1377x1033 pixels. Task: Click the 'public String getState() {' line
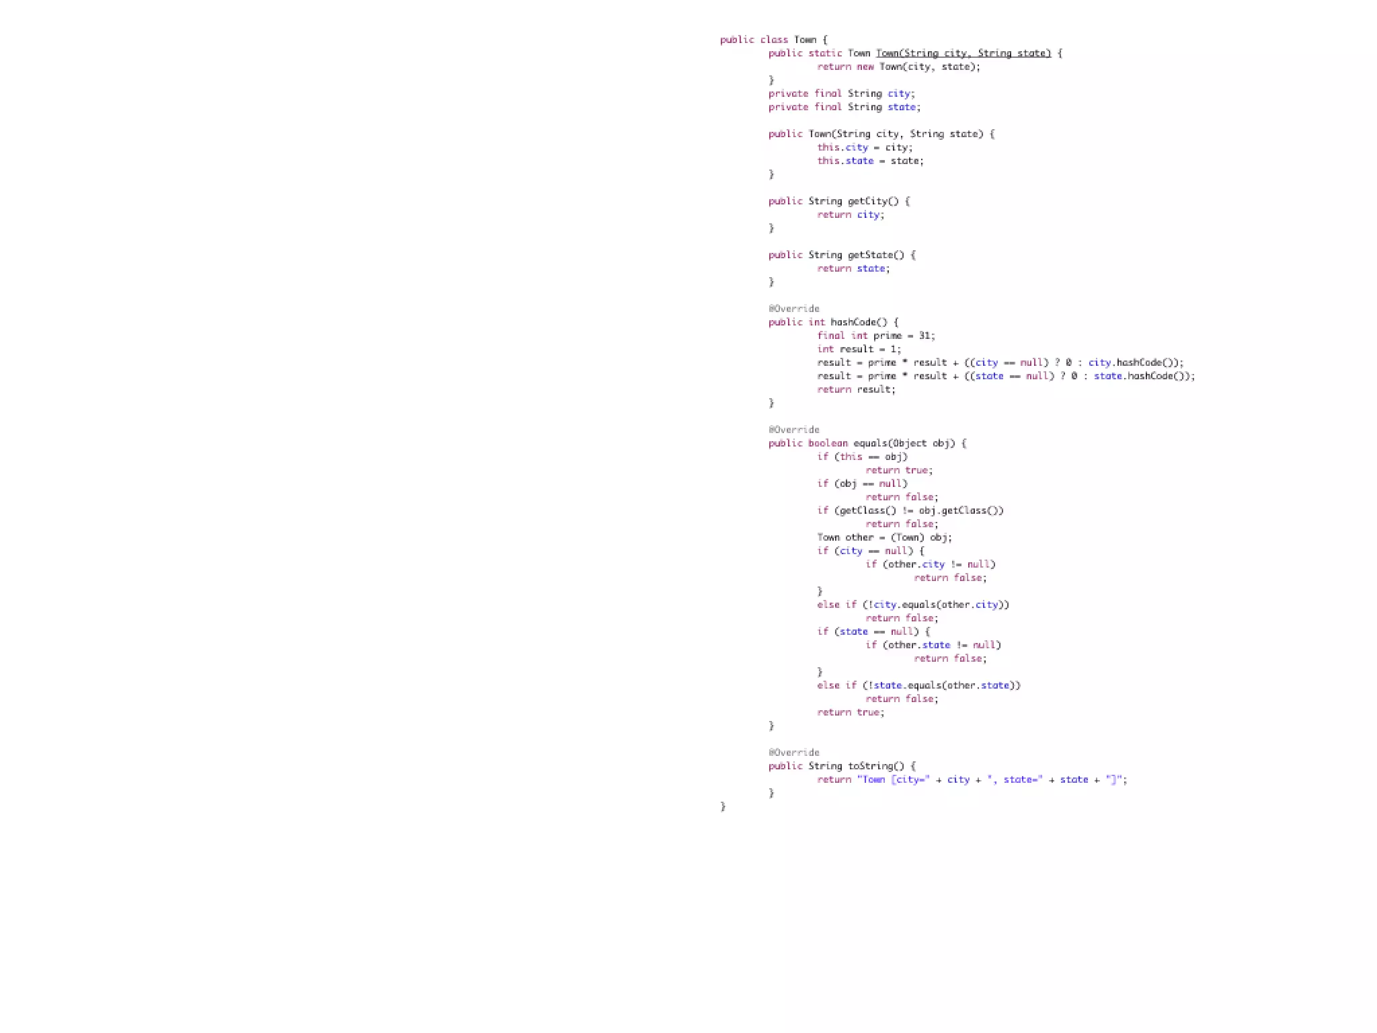click(x=842, y=255)
